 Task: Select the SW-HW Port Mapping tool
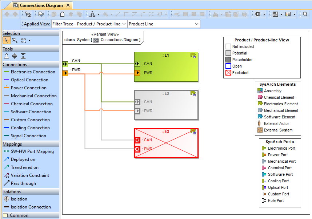click(6, 151)
